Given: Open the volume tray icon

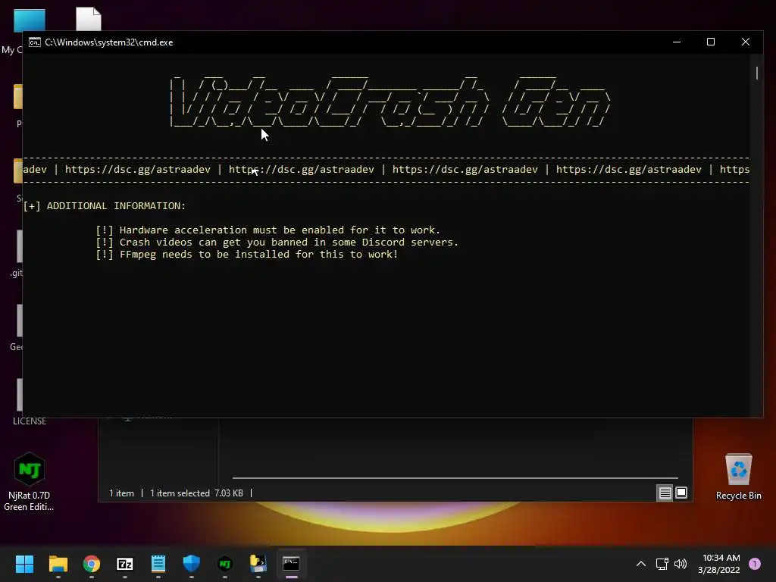Looking at the screenshot, I should pyautogui.click(x=681, y=564).
